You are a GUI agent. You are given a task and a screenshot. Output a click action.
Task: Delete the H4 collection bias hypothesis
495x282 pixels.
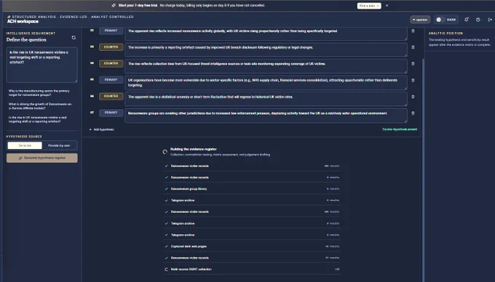(413, 64)
